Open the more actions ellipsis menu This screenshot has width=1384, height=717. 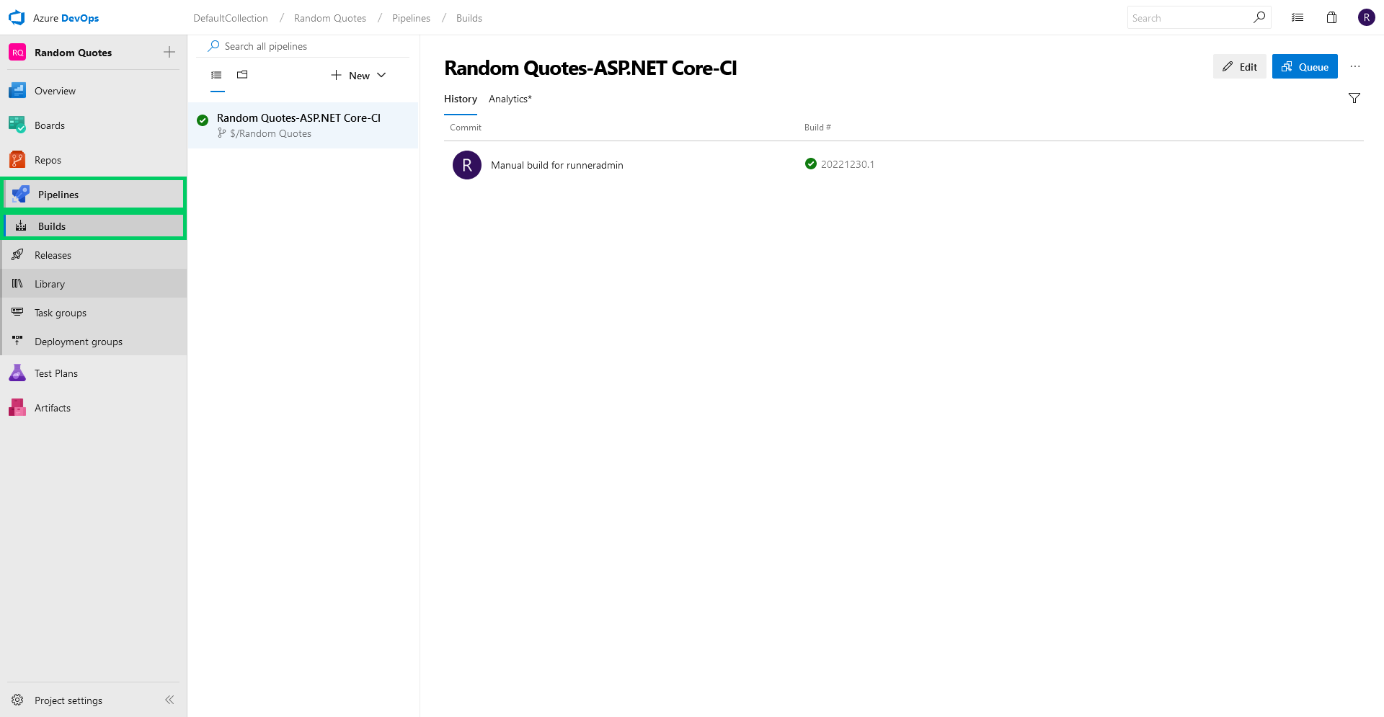[x=1355, y=66]
